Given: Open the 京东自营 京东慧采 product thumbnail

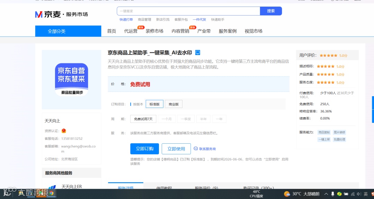Looking at the screenshot, I should tap(72, 80).
